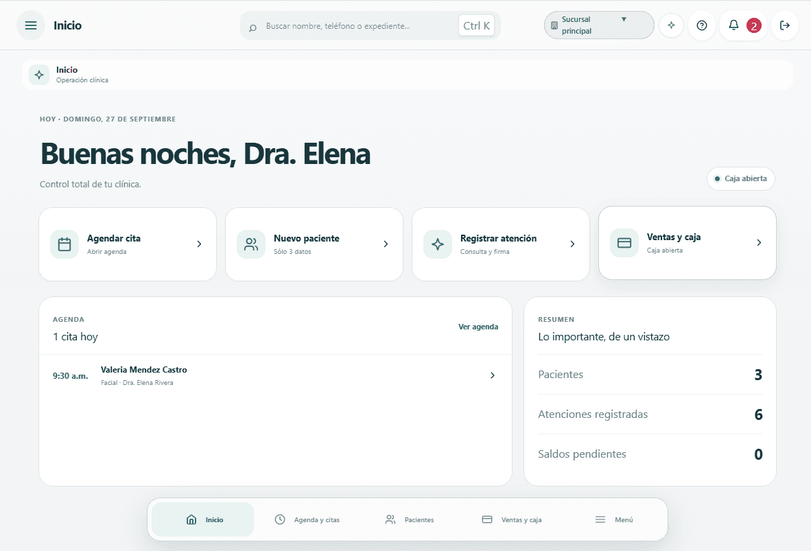Click the sparkle icon on Registrar atención

(438, 244)
